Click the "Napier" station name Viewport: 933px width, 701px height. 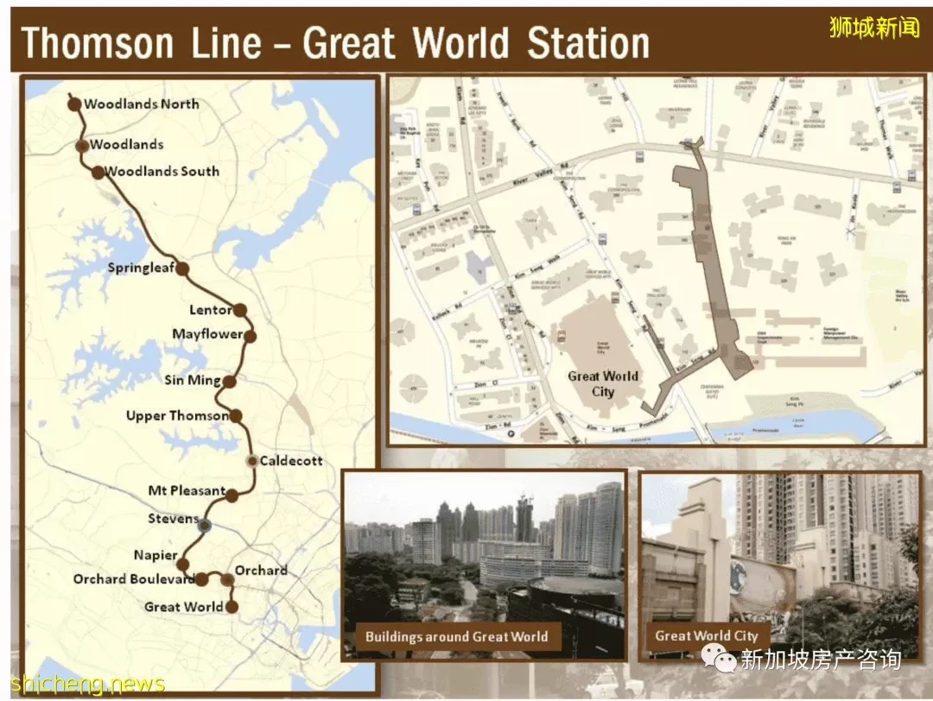click(x=155, y=555)
